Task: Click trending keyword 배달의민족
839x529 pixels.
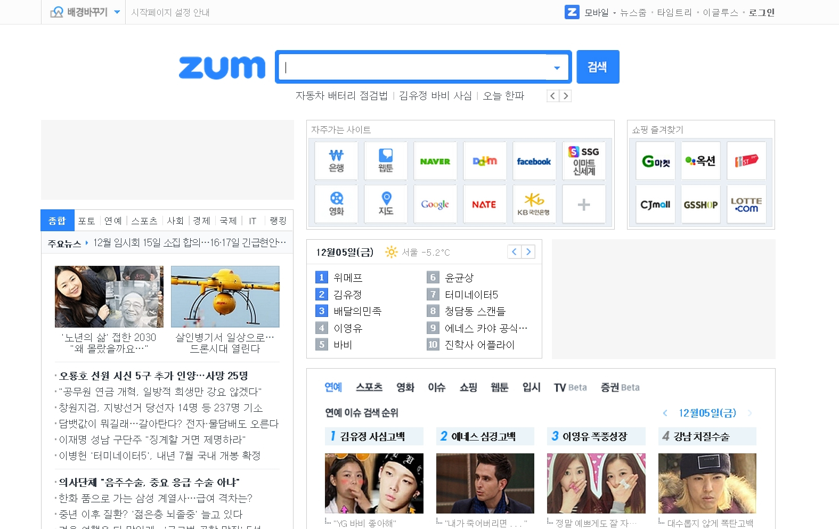Action: [357, 311]
